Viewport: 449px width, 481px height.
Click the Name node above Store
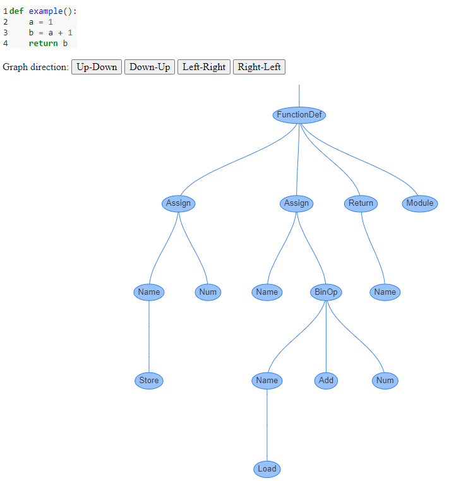(x=149, y=292)
